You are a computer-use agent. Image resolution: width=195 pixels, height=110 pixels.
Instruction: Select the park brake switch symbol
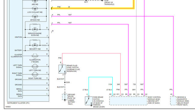pyautogui.click(x=89, y=101)
